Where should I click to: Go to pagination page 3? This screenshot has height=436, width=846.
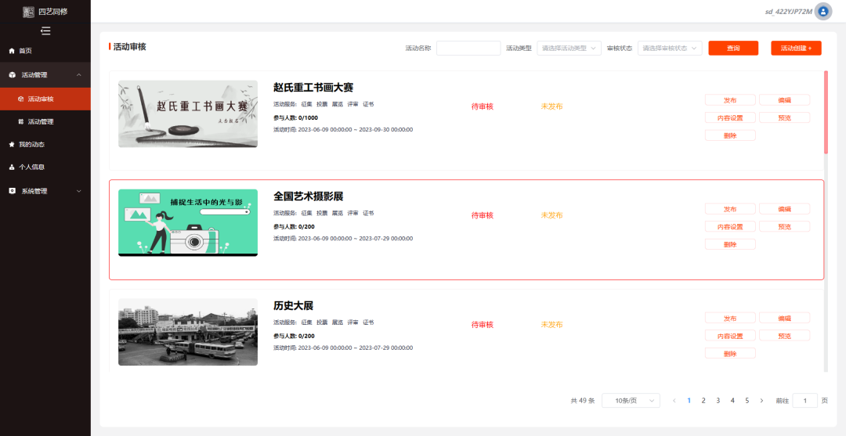[718, 401]
